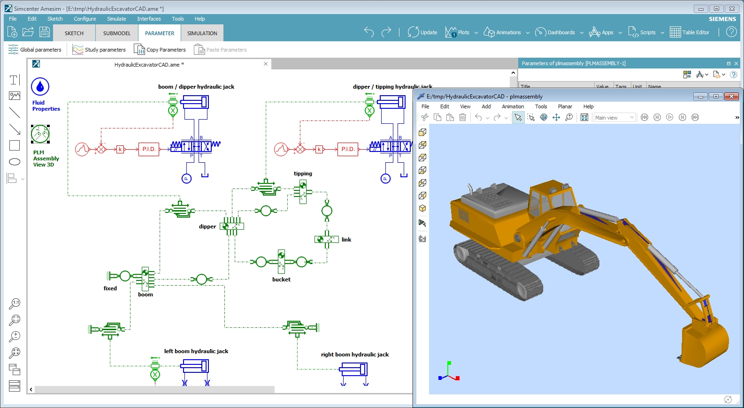Screen dimensions: 744x408
Task: Click the save file icon
Action: click(x=45, y=32)
